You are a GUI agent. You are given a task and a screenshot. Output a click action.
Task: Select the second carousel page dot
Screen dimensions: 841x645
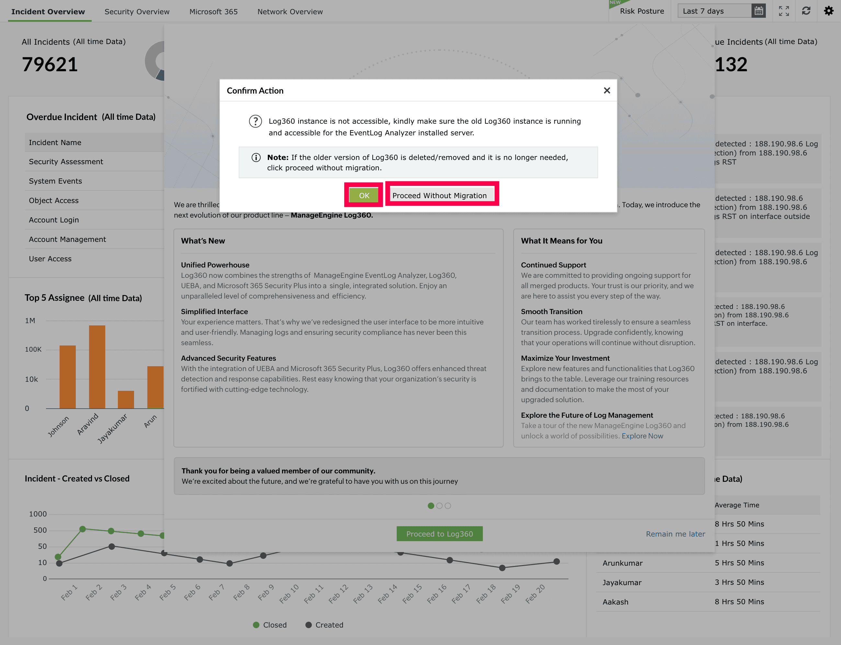pos(439,506)
